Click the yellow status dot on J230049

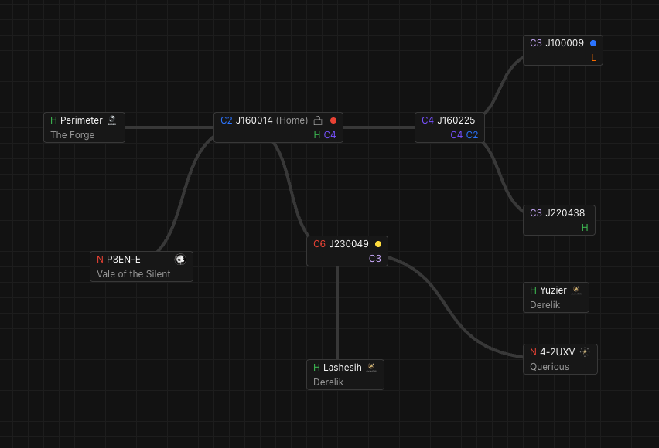(377, 244)
